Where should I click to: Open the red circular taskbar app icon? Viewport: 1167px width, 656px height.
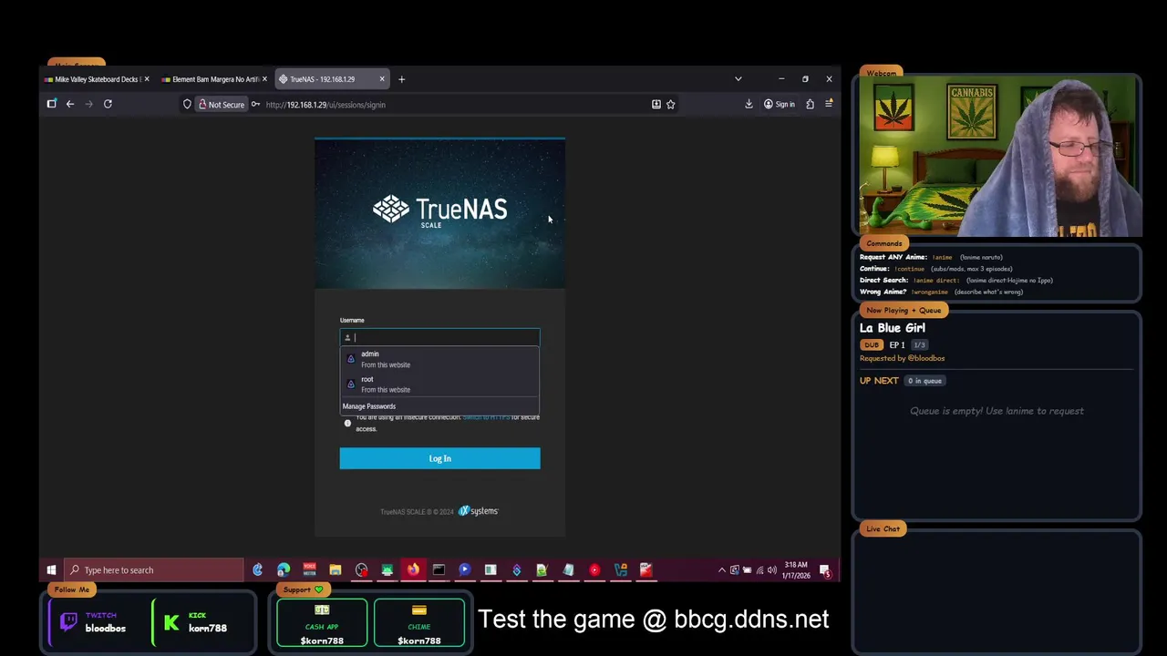pos(594,570)
